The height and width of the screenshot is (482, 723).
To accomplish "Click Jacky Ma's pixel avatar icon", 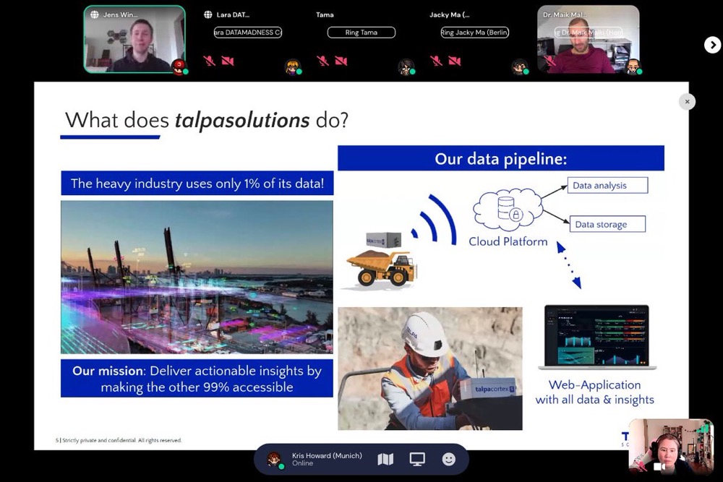I will 519,66.
